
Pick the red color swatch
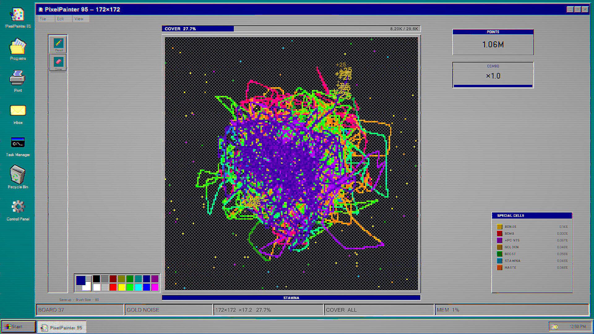coord(113,287)
